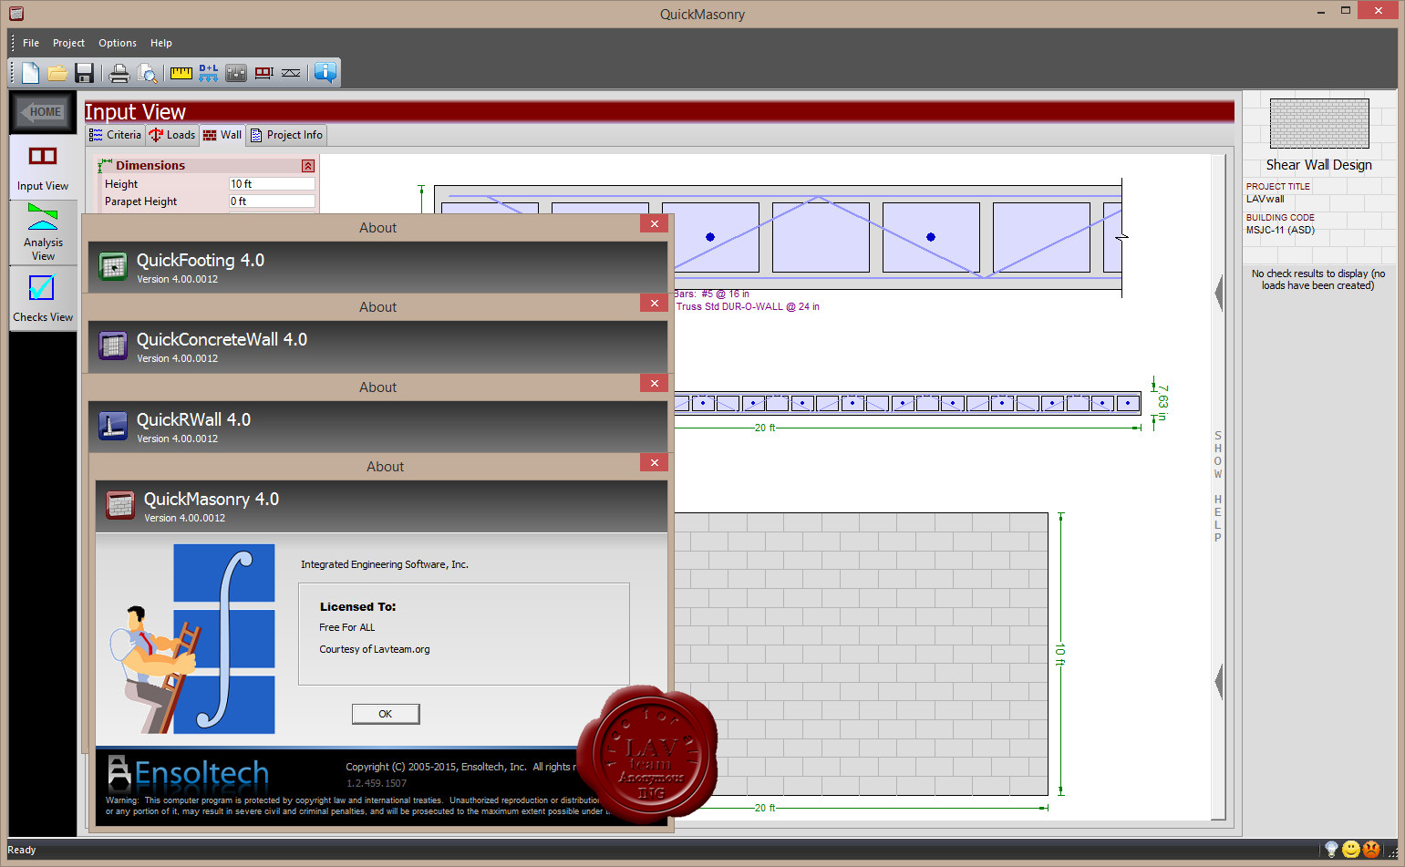Screen dimensions: 1405x867
Task: Click 'Courtesy of Lavteam.org' text
Action: pos(374,649)
